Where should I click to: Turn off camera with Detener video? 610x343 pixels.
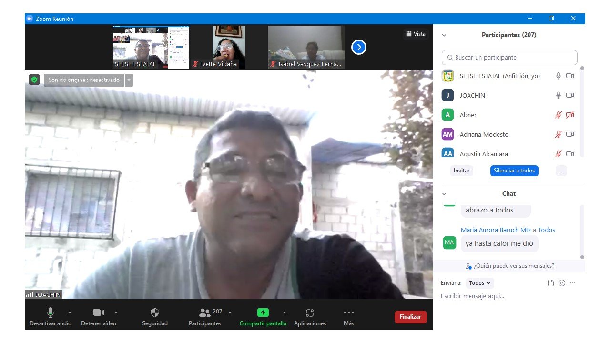(99, 313)
